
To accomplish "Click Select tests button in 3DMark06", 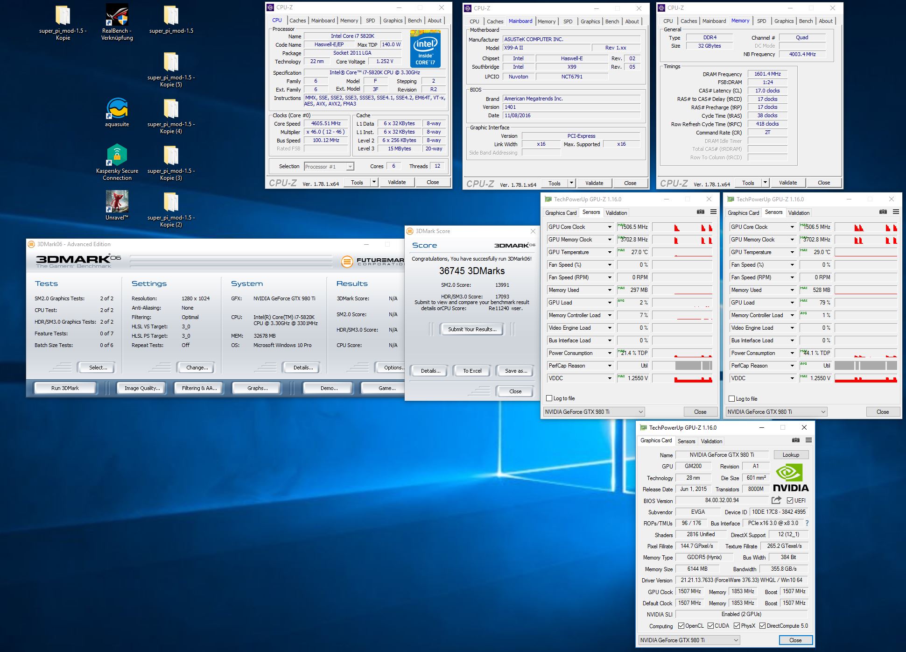I will 98,368.
